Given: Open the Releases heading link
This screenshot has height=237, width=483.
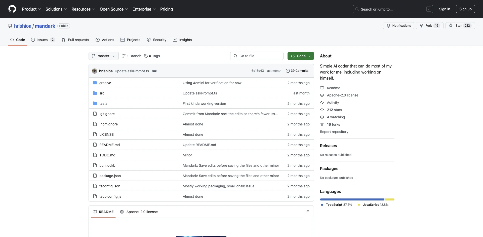Looking at the screenshot, I should tap(328, 146).
